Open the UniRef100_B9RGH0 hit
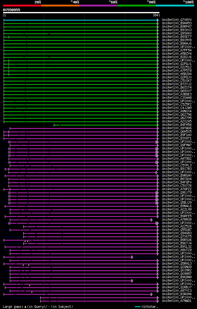This screenshot has height=309, width=197. point(177,176)
